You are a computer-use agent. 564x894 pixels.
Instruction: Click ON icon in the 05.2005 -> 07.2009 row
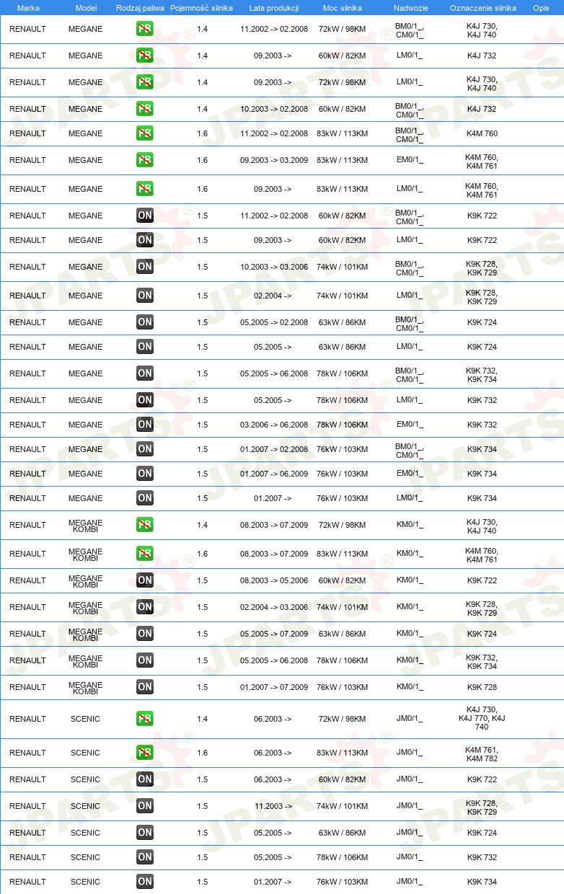[145, 634]
